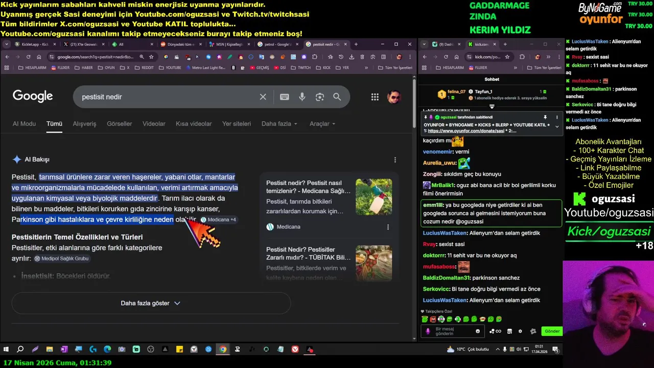Open the Kick chat shop icon
654x368 pixels.
click(509, 331)
